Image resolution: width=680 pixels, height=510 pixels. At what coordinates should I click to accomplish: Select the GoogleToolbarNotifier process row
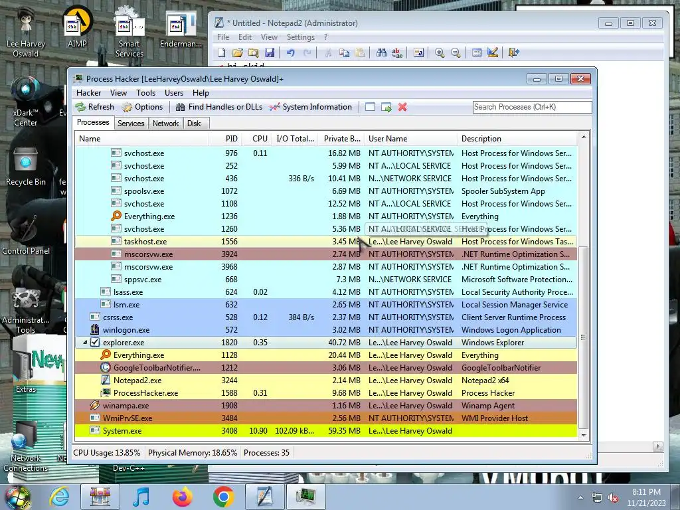[x=325, y=368]
